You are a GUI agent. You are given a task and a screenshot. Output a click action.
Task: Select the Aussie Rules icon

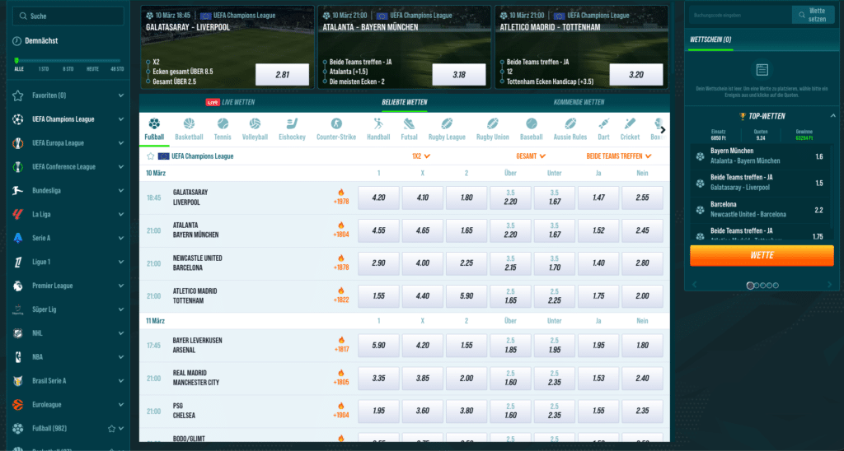click(x=570, y=124)
